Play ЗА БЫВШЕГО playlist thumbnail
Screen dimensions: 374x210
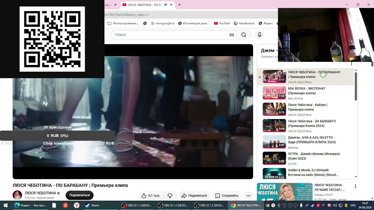[274, 126]
